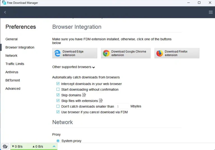Open Network preferences in sidebar
Image resolution: width=215 pixels, height=150 pixels.
[11, 55]
